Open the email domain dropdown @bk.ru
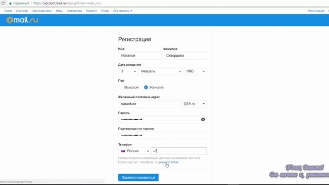 tap(194, 104)
